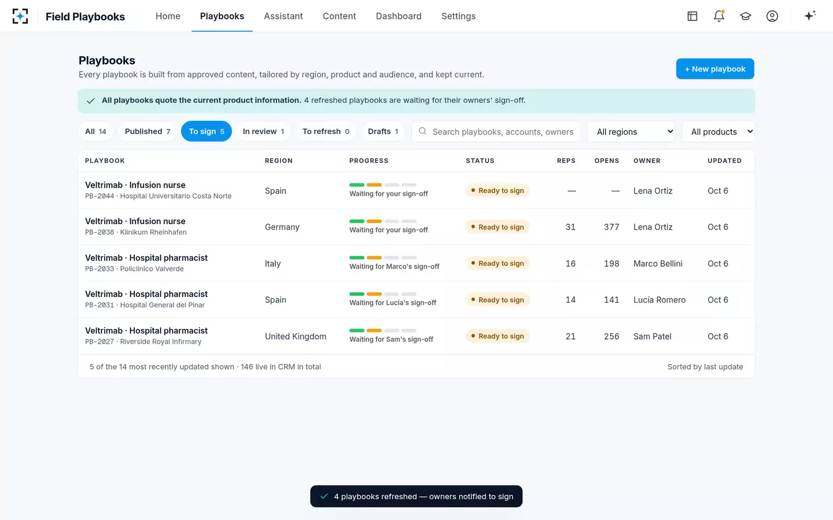The width and height of the screenshot is (833, 520).
Task: Click Sorted by last update text
Action: pyautogui.click(x=705, y=367)
